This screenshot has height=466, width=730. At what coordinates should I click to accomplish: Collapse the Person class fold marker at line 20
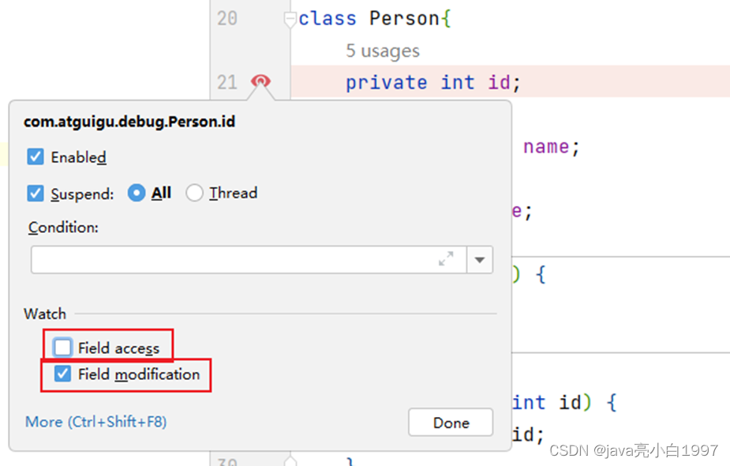point(290,20)
